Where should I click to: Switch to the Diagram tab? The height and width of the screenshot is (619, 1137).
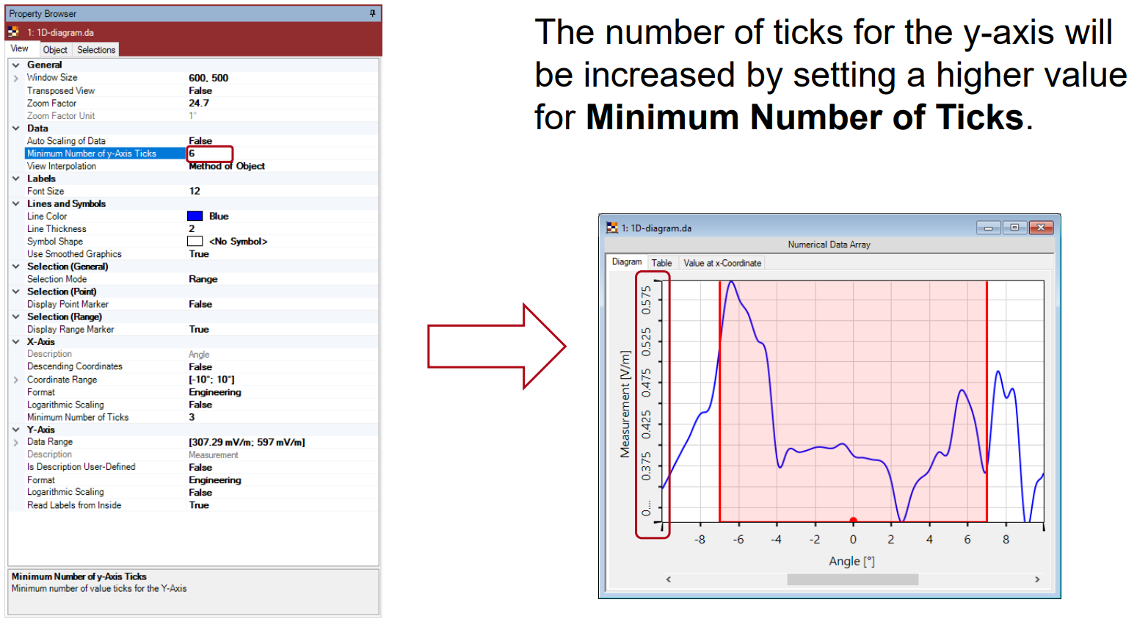[627, 262]
